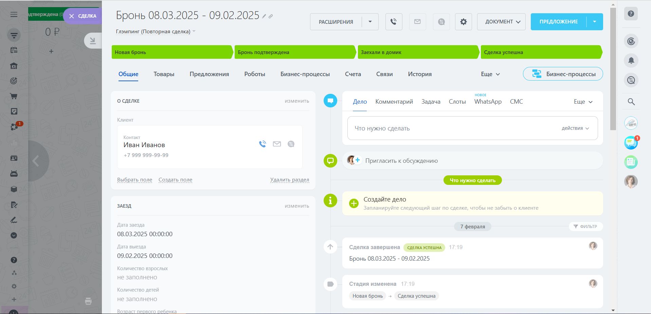Click pencil icon to edit deal title

click(x=264, y=16)
